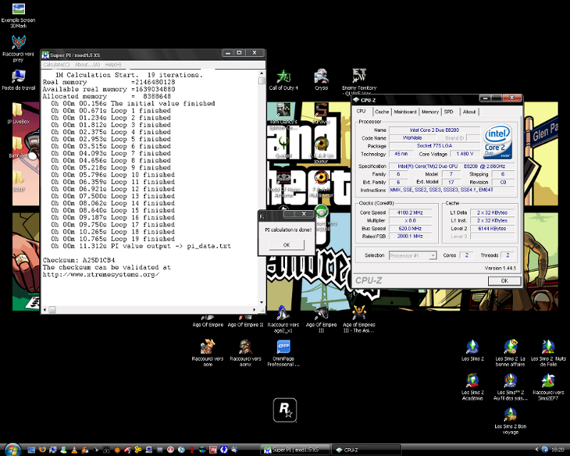
Task: Launch Raccourci vers aomx shortcut
Action: pyautogui.click(x=245, y=353)
